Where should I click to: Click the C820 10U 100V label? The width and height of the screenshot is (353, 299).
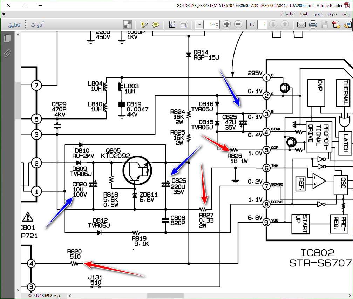(x=80, y=189)
